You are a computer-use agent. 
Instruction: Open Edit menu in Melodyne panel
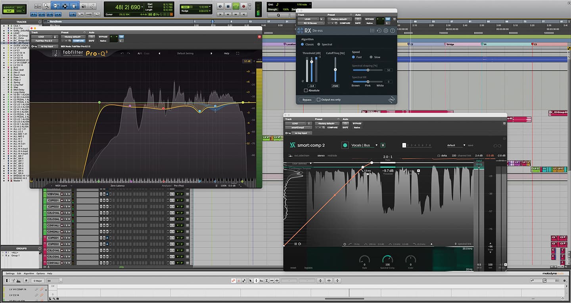click(x=19, y=274)
